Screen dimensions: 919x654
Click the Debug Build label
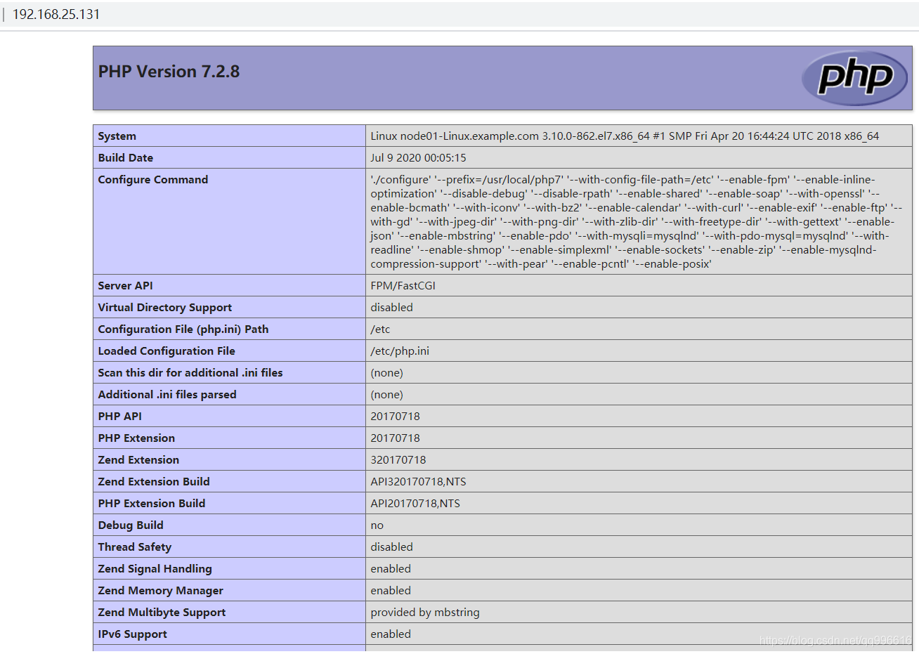(131, 525)
